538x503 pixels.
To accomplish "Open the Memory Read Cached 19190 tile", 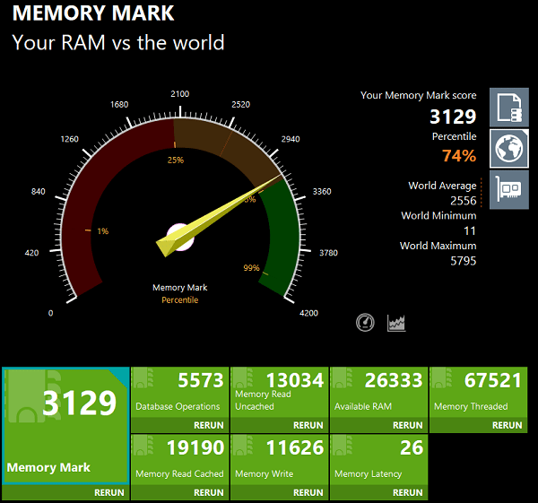I will pos(180,459).
